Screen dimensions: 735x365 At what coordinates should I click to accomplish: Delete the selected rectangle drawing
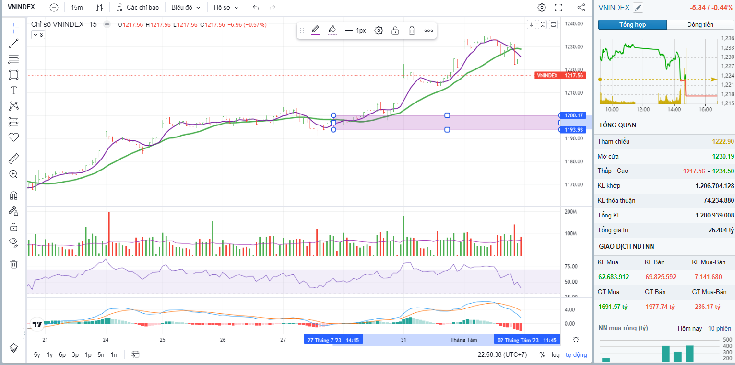pos(412,31)
